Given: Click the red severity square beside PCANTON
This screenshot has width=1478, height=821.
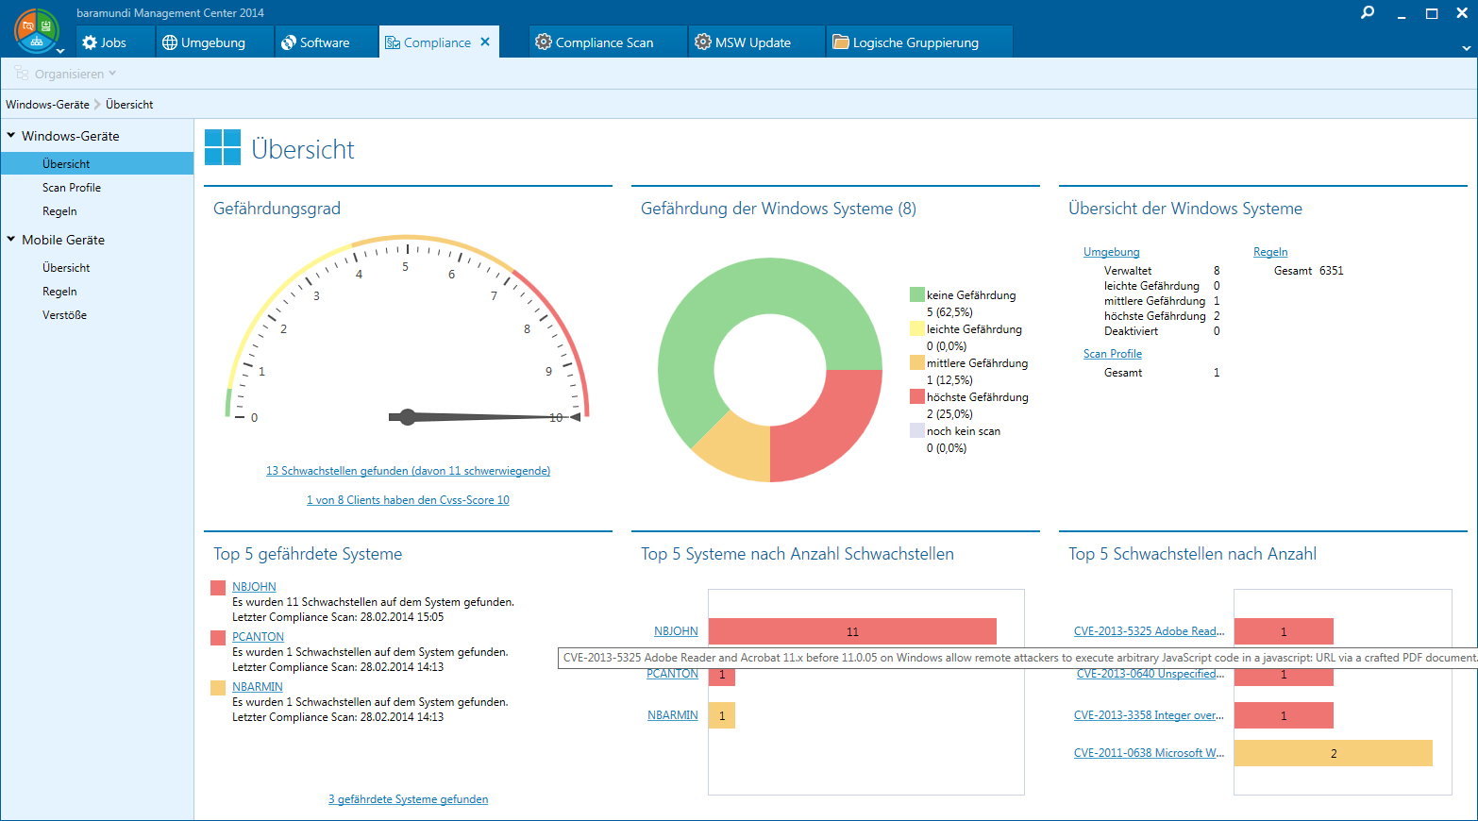Looking at the screenshot, I should coord(218,638).
